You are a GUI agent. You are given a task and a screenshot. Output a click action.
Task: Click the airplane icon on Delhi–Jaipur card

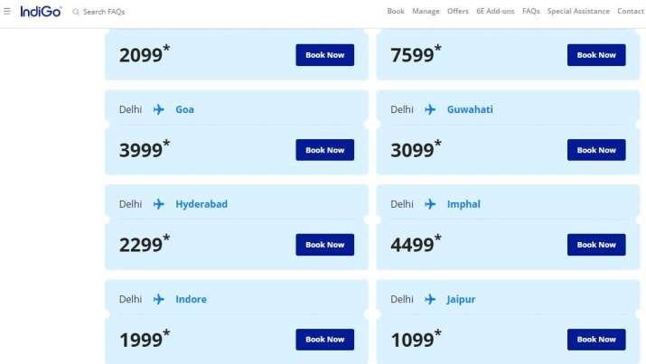pyautogui.click(x=430, y=299)
